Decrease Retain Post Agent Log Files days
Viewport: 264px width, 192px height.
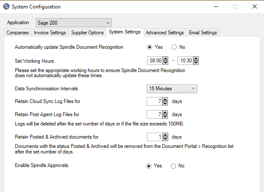[x=165, y=117]
